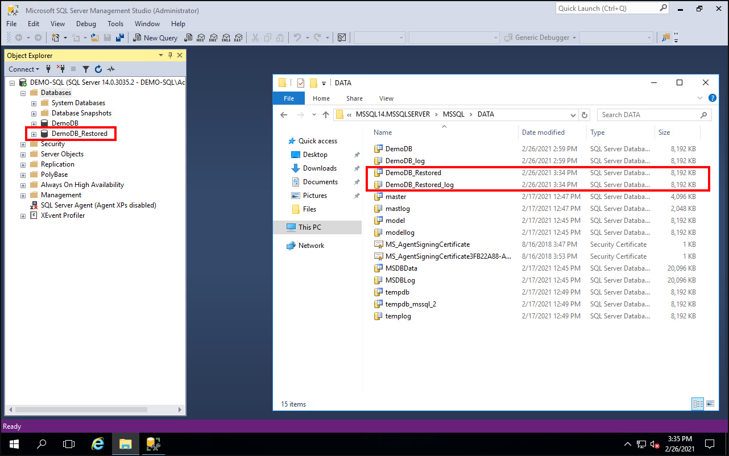Switch to the Share tab in Explorer
This screenshot has height=456, width=729.
(354, 98)
